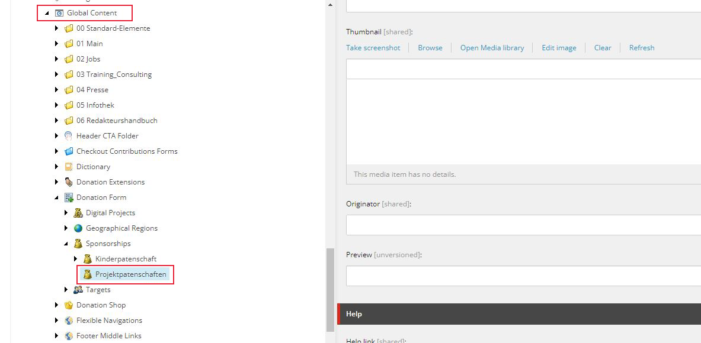Collapse the Sponsorships node arrow
701x343 pixels.
(66, 244)
